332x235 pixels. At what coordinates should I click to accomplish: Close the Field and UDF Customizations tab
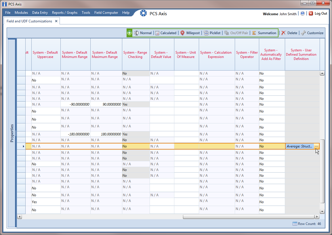pos(56,21)
